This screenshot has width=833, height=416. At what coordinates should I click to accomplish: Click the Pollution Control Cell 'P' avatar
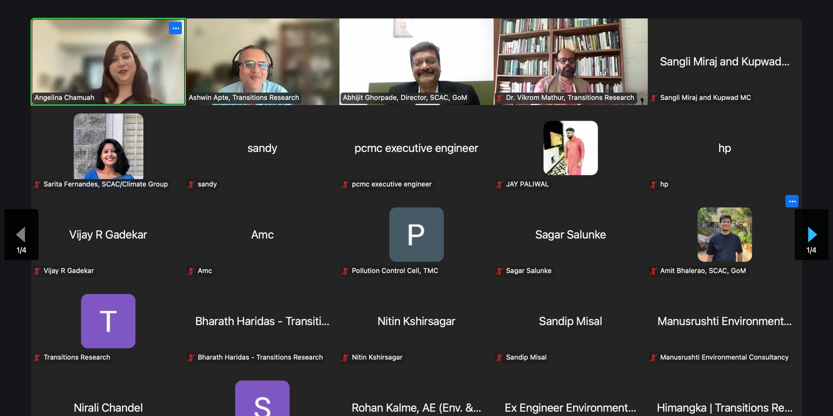tap(416, 235)
